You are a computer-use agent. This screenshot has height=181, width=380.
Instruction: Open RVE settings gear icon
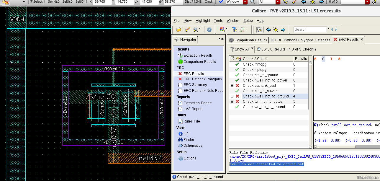coord(209,30)
